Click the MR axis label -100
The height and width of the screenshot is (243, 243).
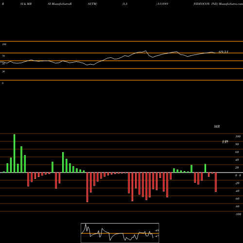pos(238,214)
